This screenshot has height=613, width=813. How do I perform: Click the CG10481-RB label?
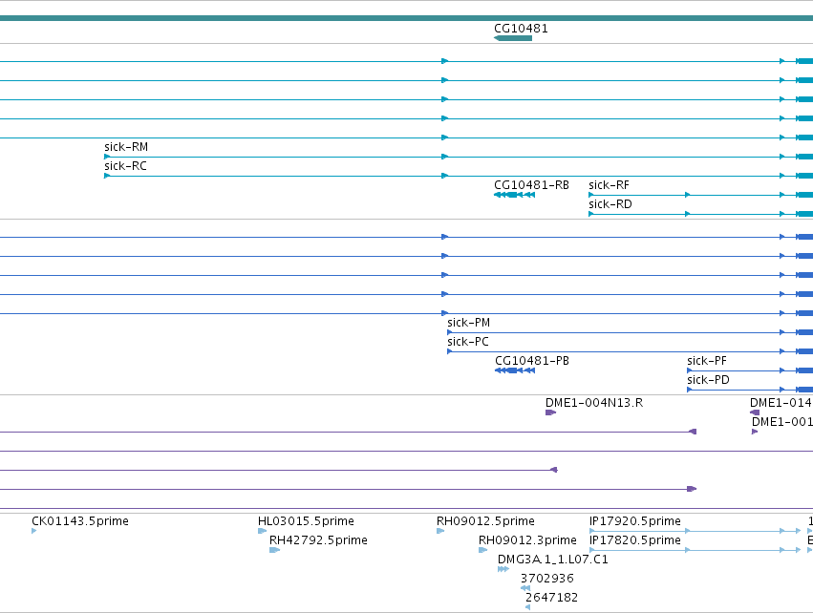coord(531,185)
